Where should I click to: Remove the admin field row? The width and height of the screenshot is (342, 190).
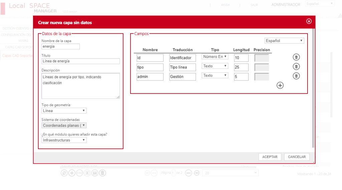(296, 76)
